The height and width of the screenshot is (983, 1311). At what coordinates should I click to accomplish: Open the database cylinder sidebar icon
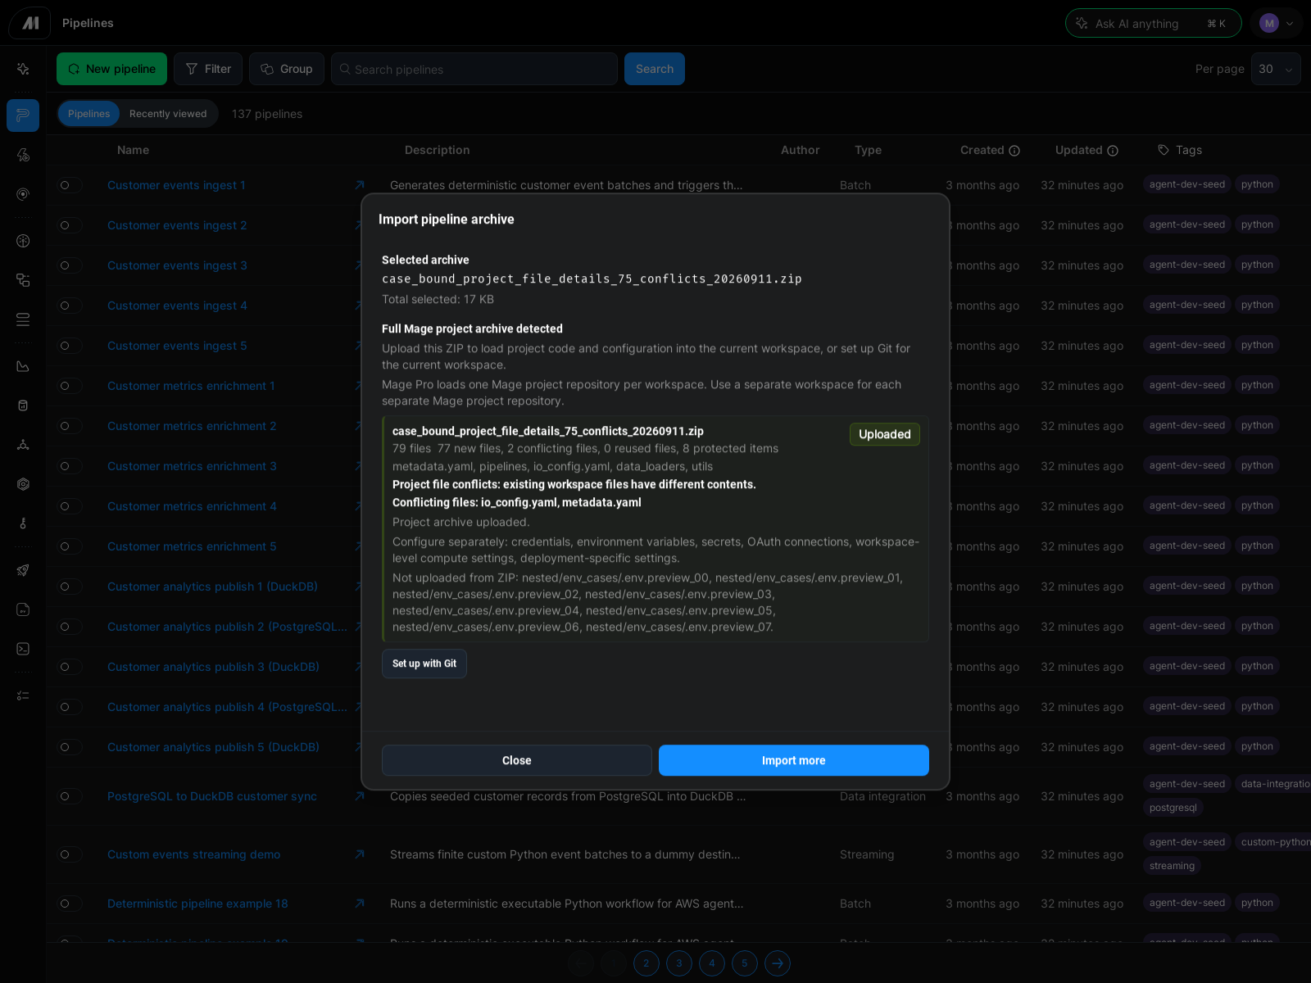pyautogui.click(x=23, y=405)
